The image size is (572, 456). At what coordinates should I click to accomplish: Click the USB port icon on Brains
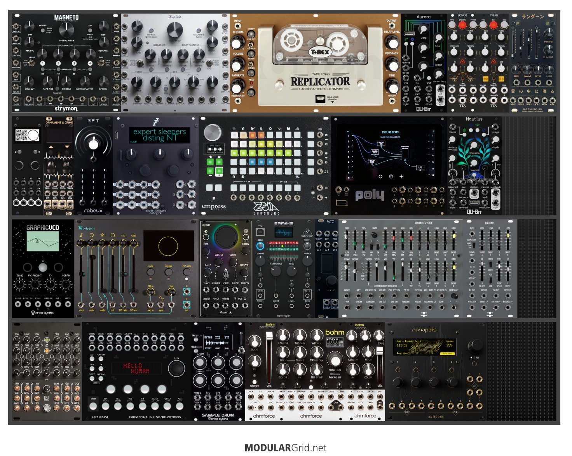pos(260,232)
